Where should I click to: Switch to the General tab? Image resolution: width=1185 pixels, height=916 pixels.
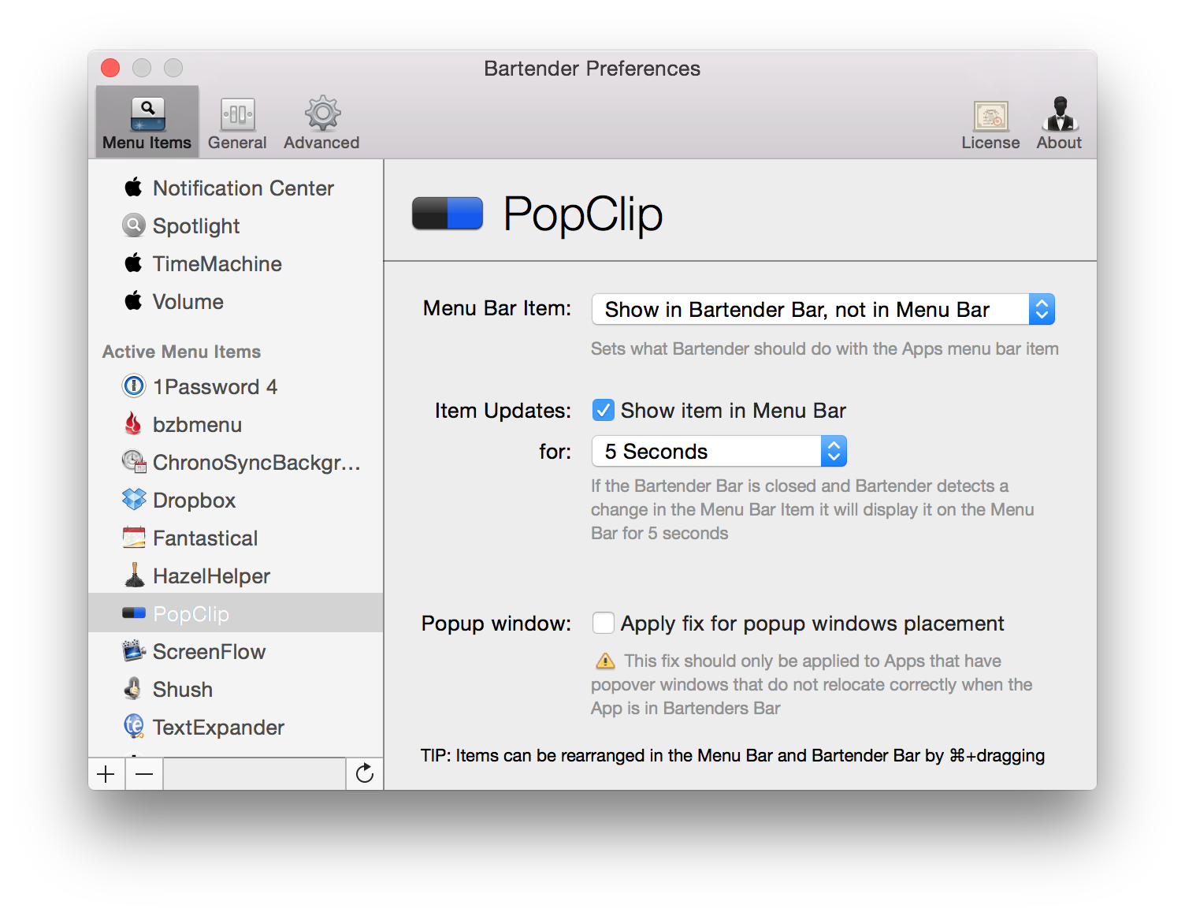point(237,123)
